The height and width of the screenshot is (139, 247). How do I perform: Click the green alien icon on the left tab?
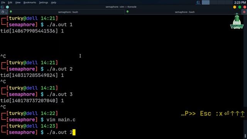(x=11, y=12)
